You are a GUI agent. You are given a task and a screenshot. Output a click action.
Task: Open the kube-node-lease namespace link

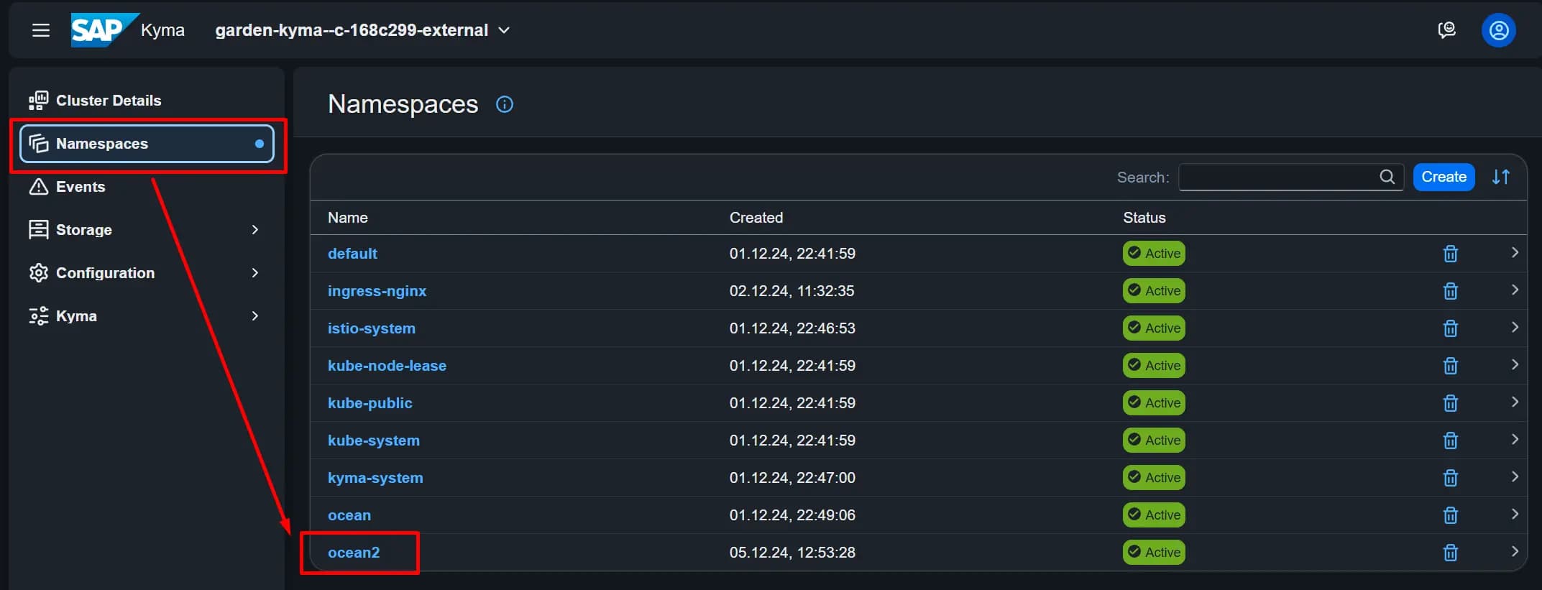pos(387,366)
